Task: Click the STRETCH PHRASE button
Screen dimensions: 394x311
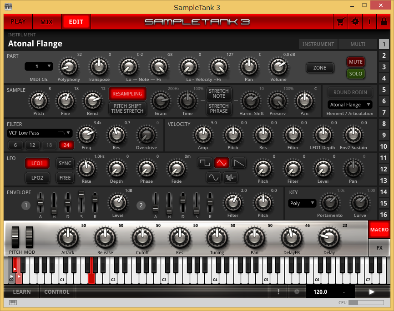Action: point(219,109)
